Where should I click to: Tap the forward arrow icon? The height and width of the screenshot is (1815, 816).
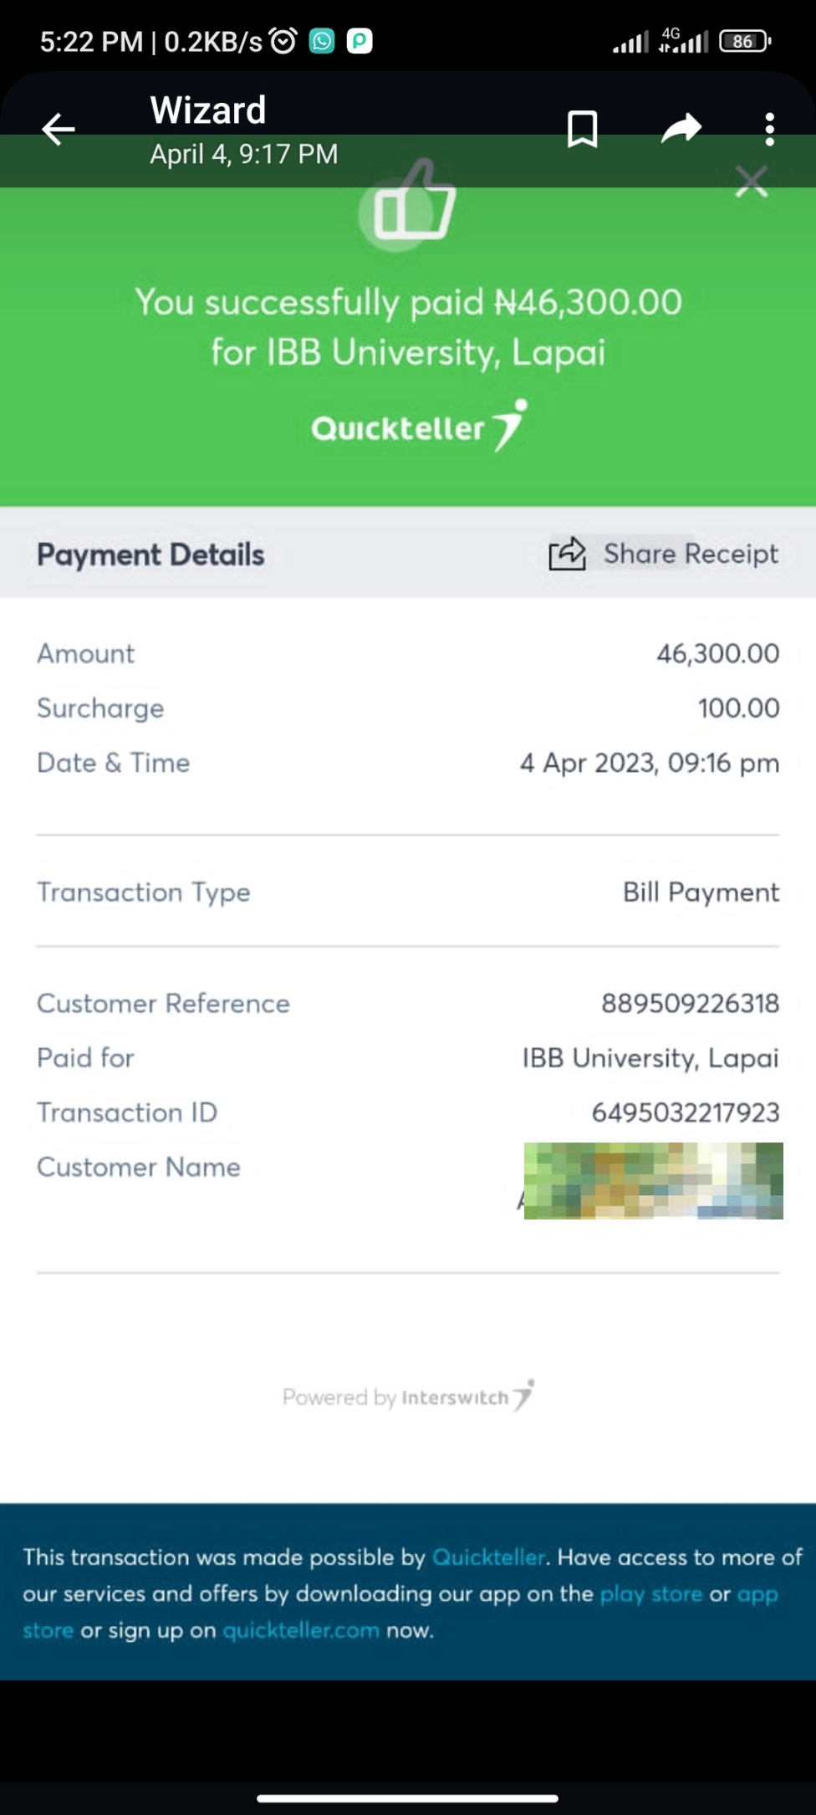[x=681, y=129]
